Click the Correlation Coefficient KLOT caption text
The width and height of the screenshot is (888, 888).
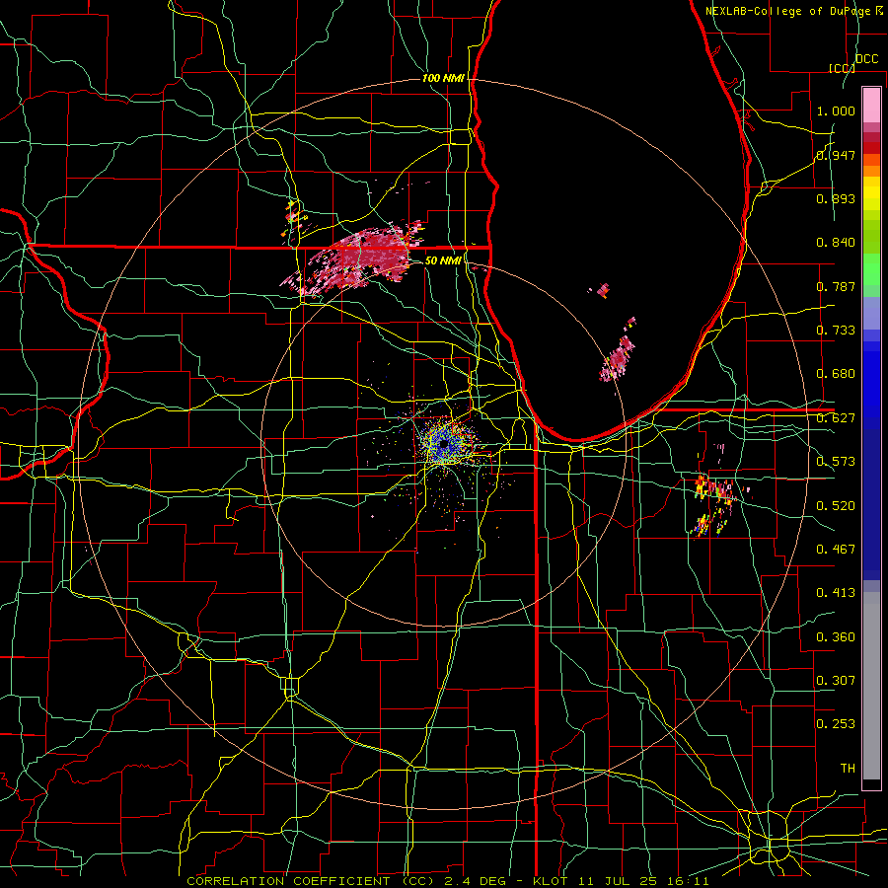tap(447, 881)
